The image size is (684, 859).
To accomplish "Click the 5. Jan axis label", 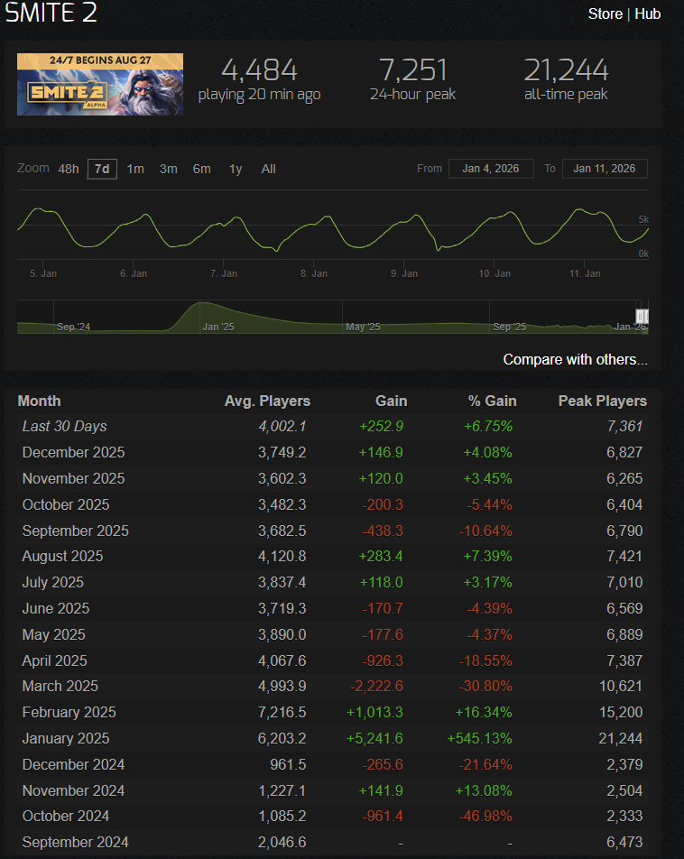I will point(43,273).
